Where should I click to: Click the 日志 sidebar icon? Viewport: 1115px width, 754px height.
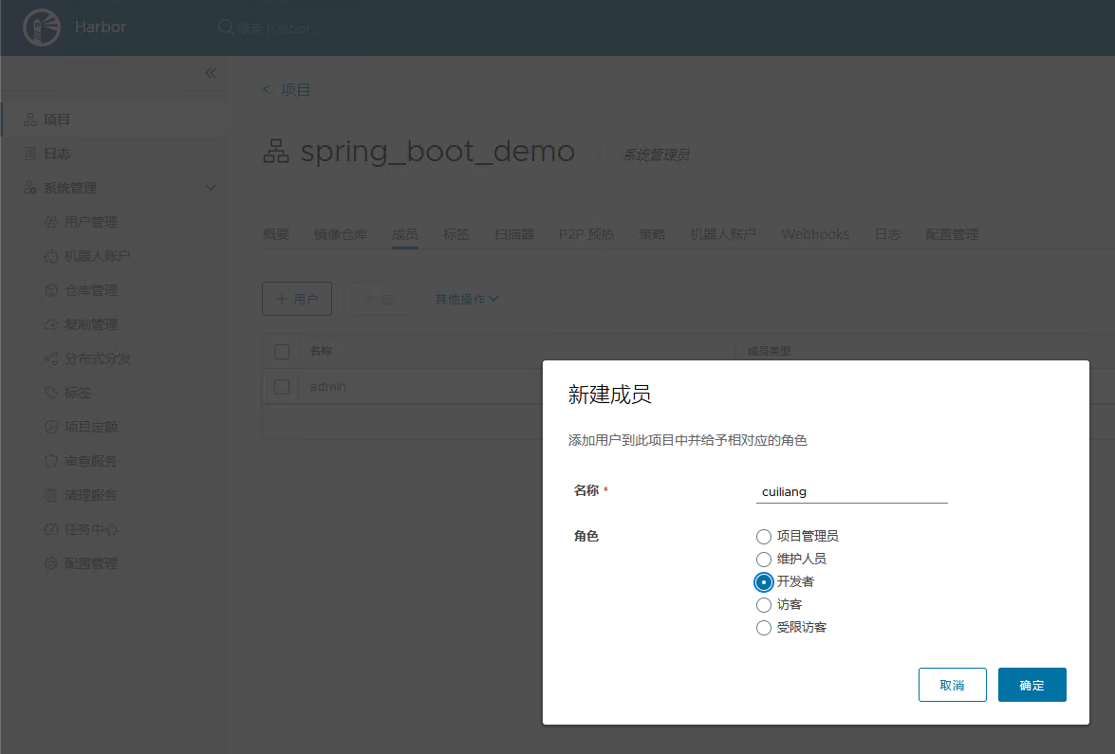(x=30, y=154)
